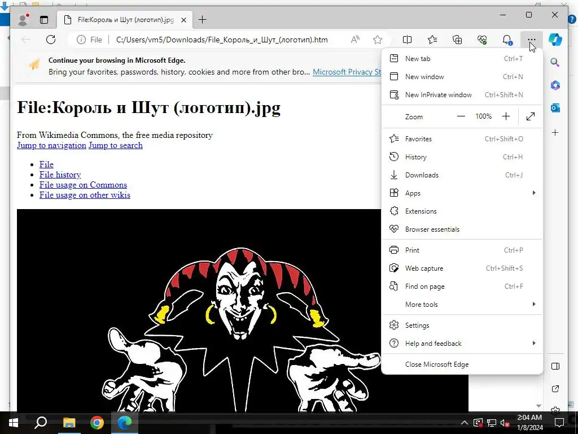Toggle Settings and more ellipsis button
Viewport: 578px width, 434px height.
(531, 40)
